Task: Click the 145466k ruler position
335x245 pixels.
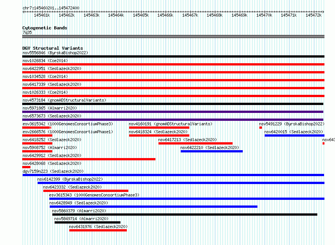Action: 165,15
